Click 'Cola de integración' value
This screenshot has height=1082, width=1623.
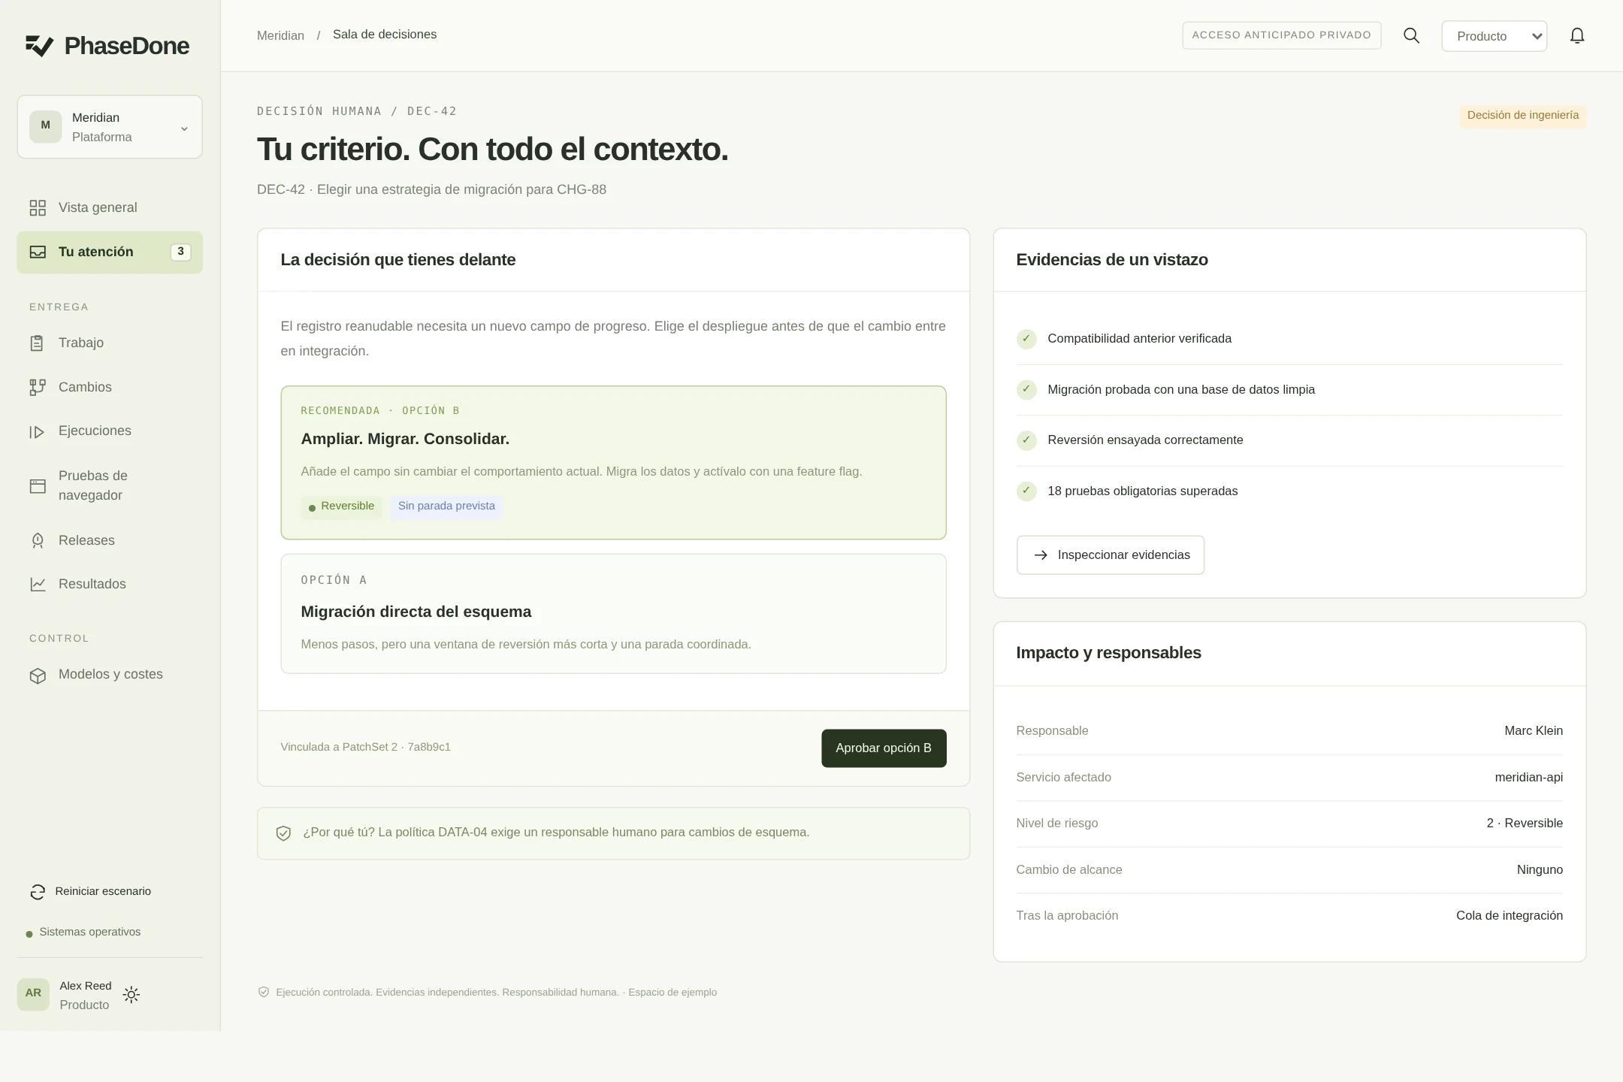(x=1509, y=916)
